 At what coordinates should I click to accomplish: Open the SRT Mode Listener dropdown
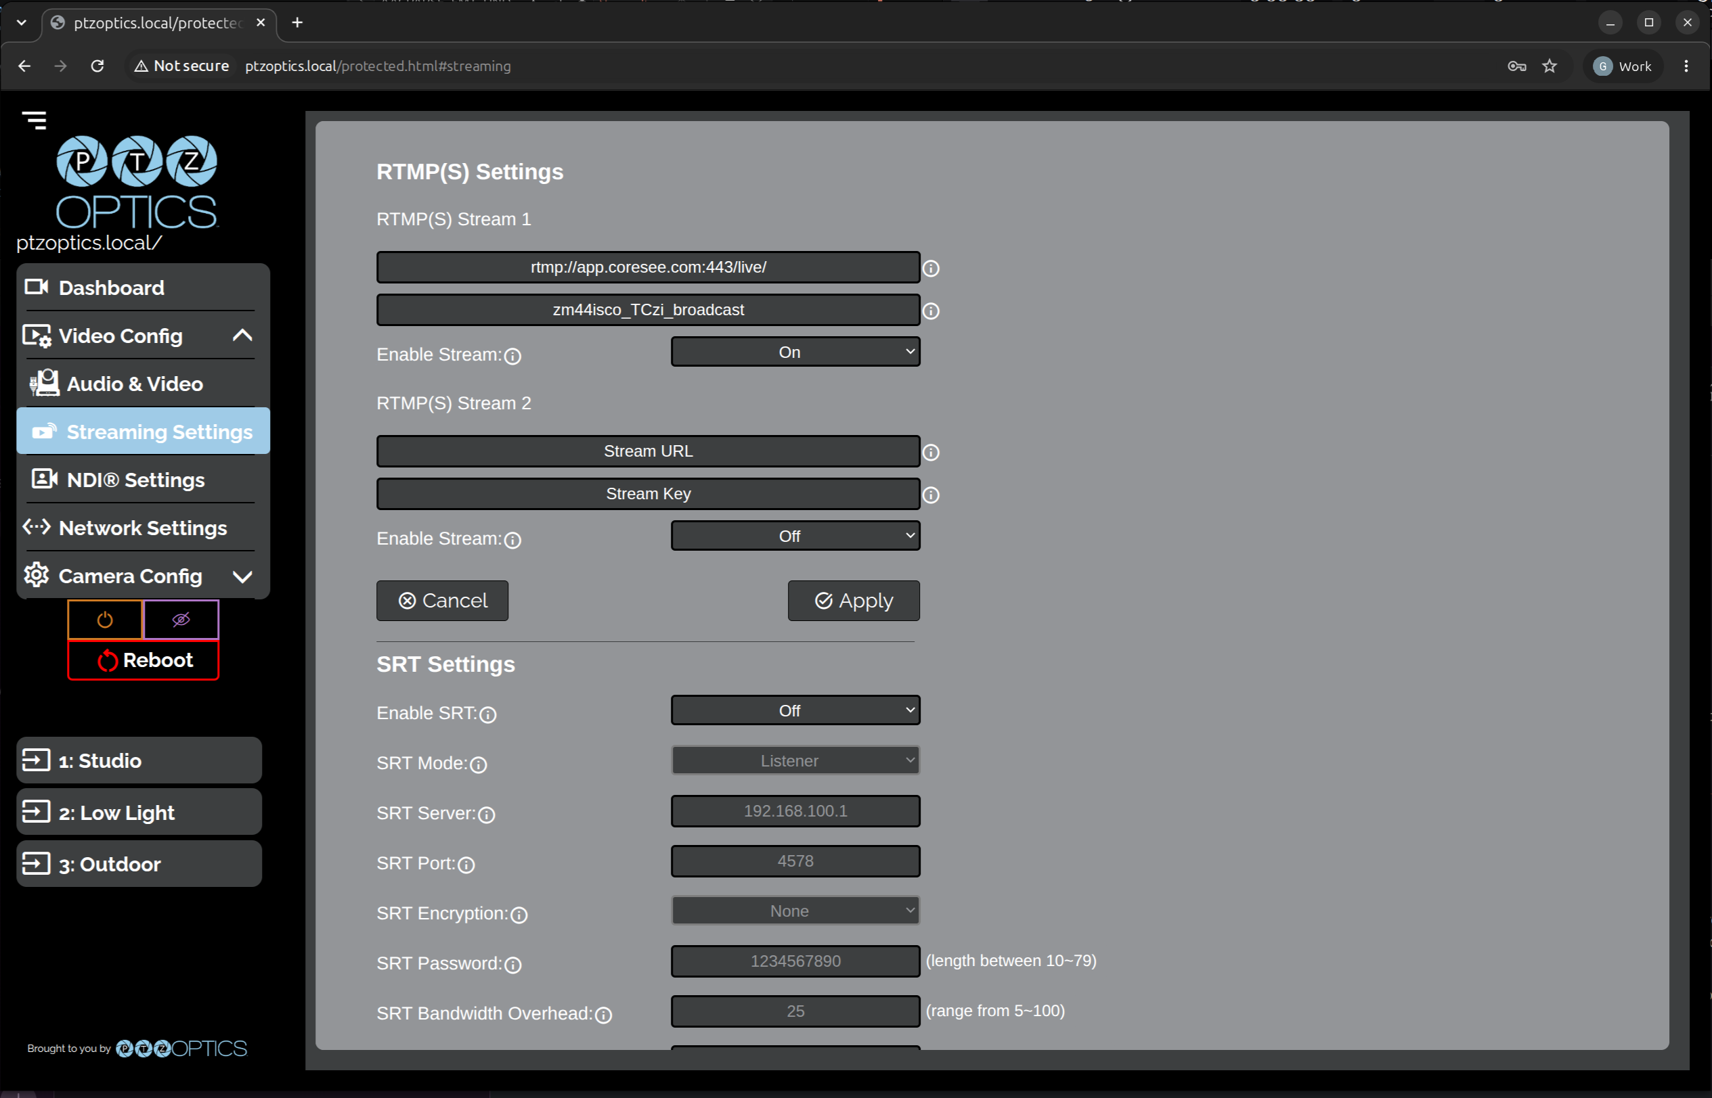click(x=795, y=761)
